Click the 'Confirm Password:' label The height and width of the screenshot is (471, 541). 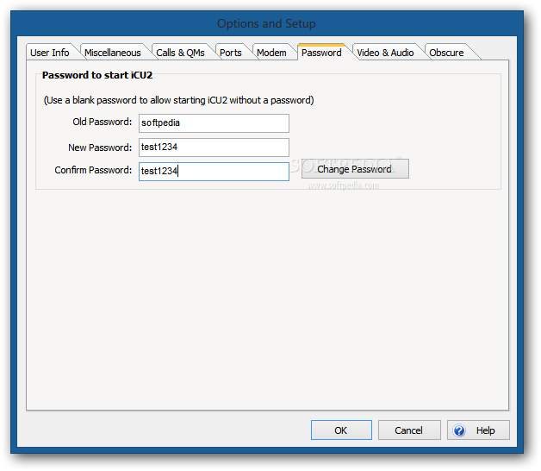pos(93,170)
